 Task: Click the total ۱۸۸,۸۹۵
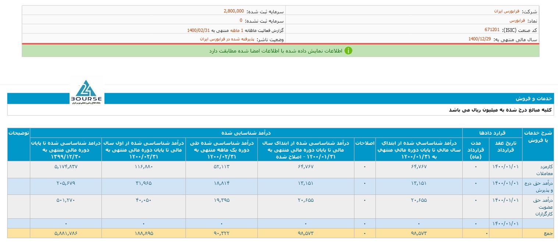point(144,233)
